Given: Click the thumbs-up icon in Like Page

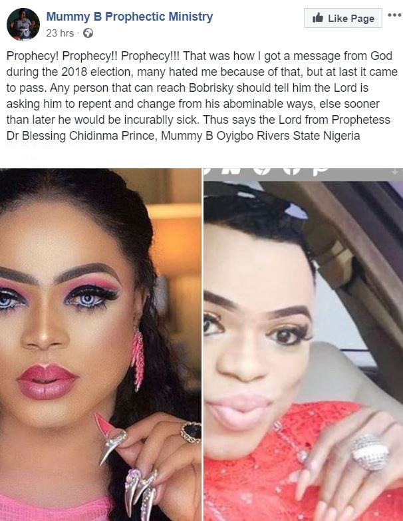Looking at the screenshot, I should point(318,17).
